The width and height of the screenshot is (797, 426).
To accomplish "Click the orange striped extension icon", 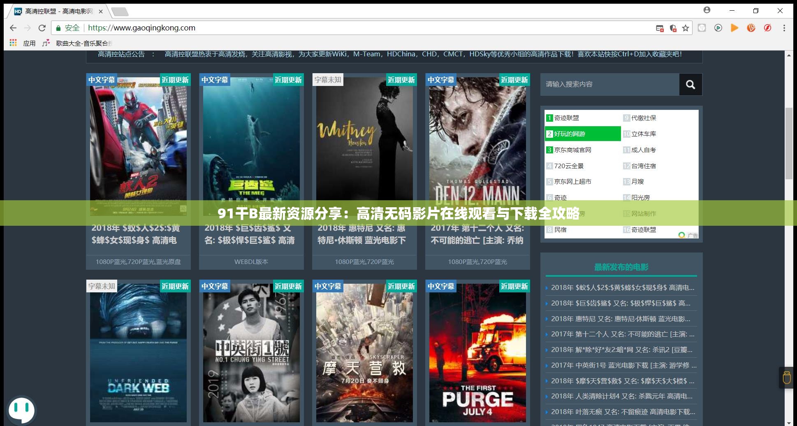I will (752, 28).
